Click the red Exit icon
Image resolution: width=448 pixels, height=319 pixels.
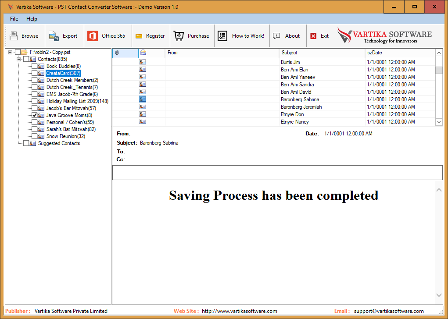coord(313,36)
